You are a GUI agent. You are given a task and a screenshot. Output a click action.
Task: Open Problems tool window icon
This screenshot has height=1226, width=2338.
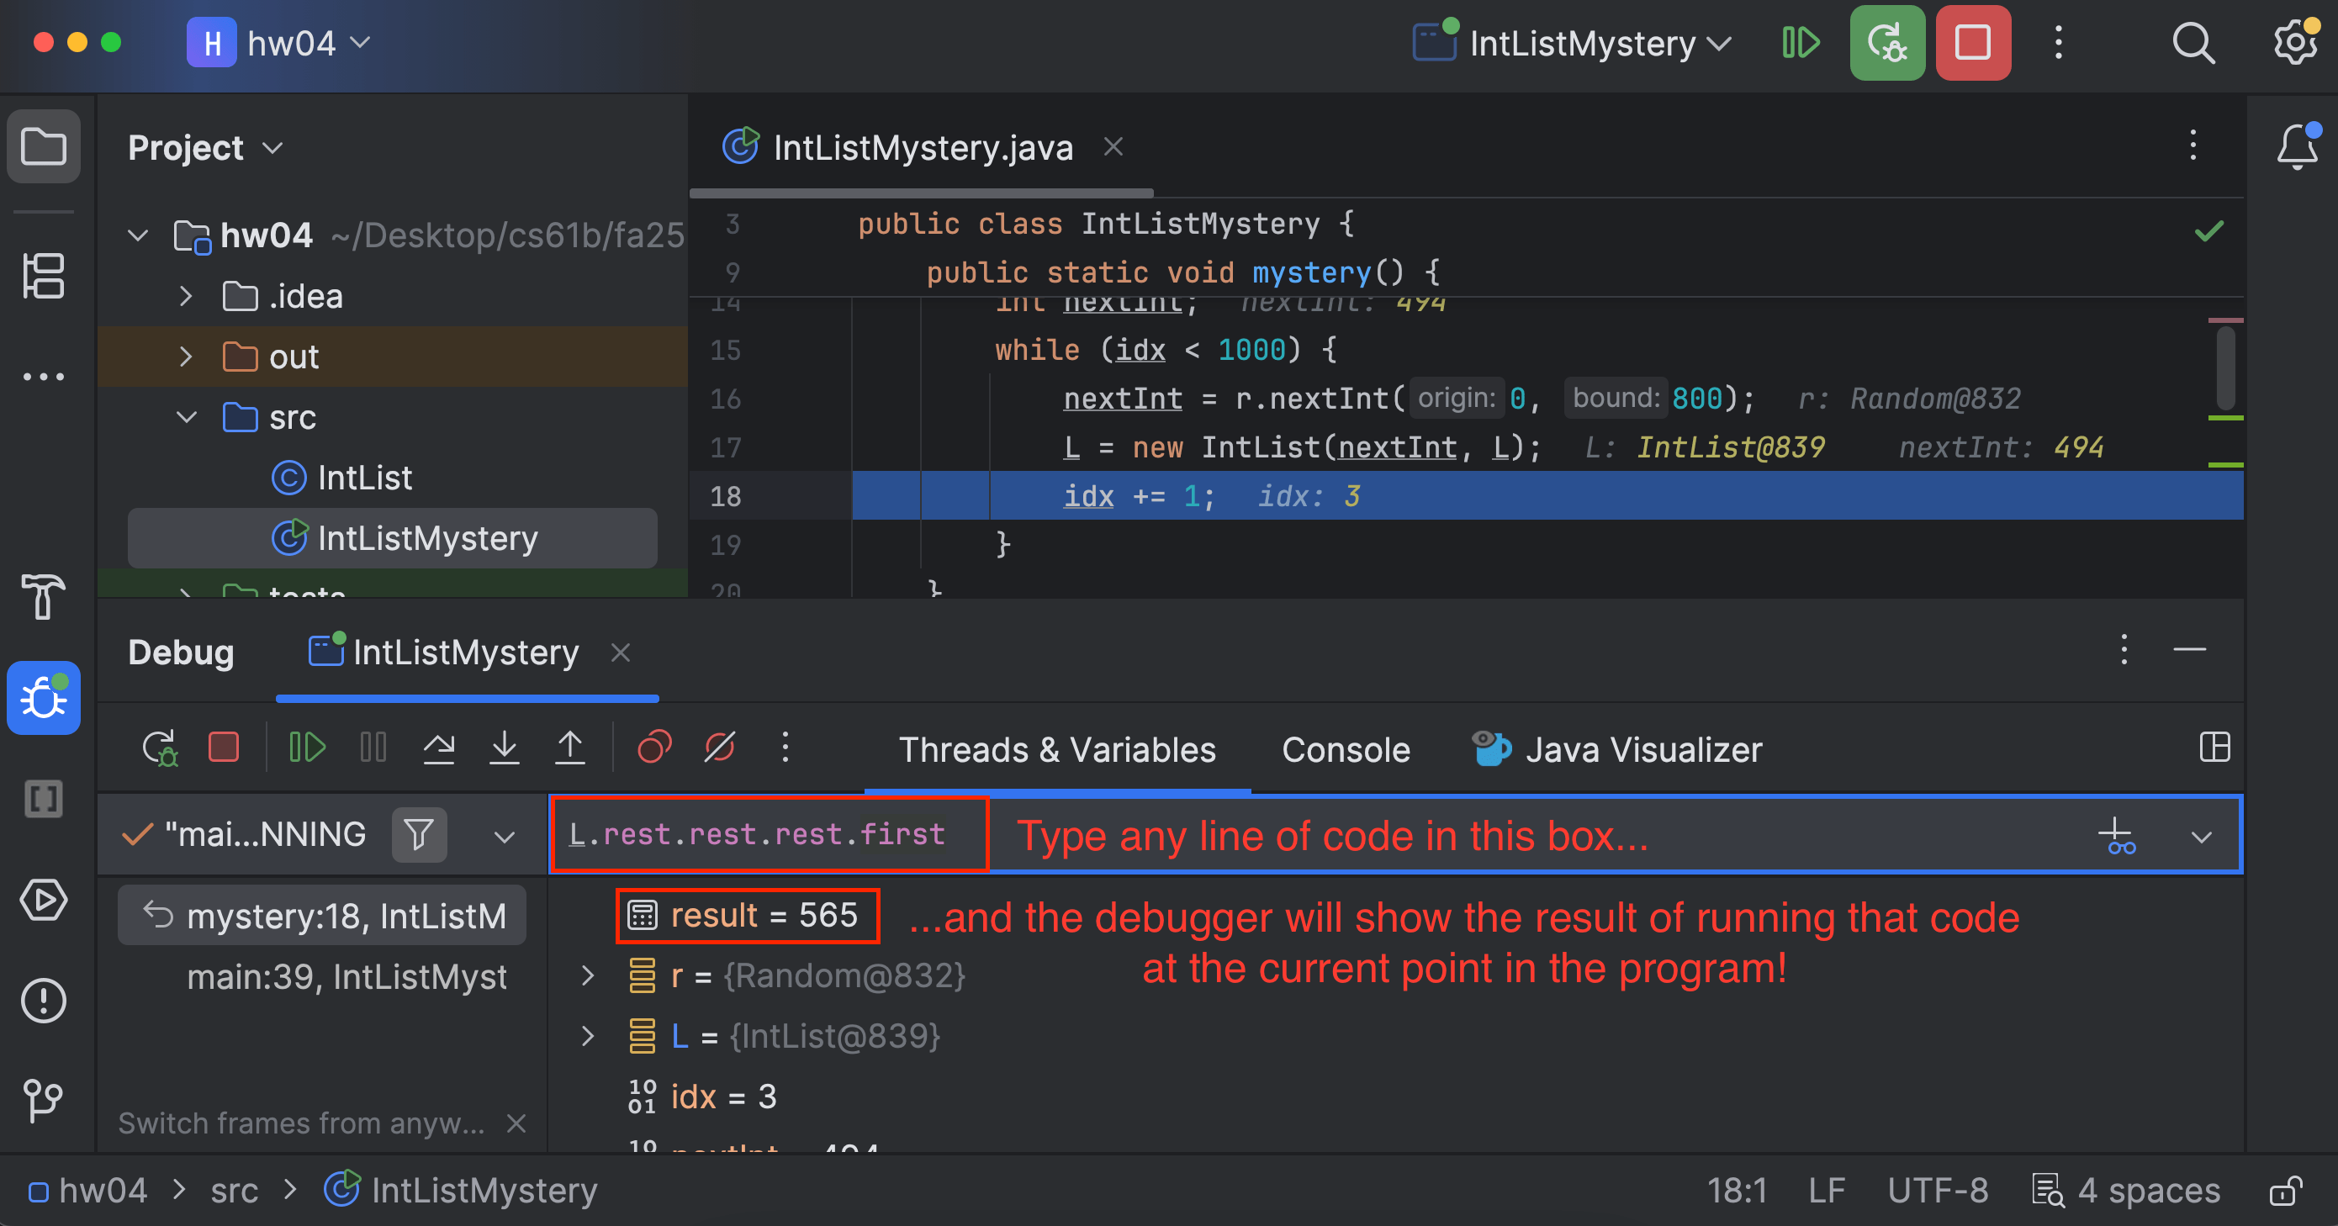[x=43, y=1001]
